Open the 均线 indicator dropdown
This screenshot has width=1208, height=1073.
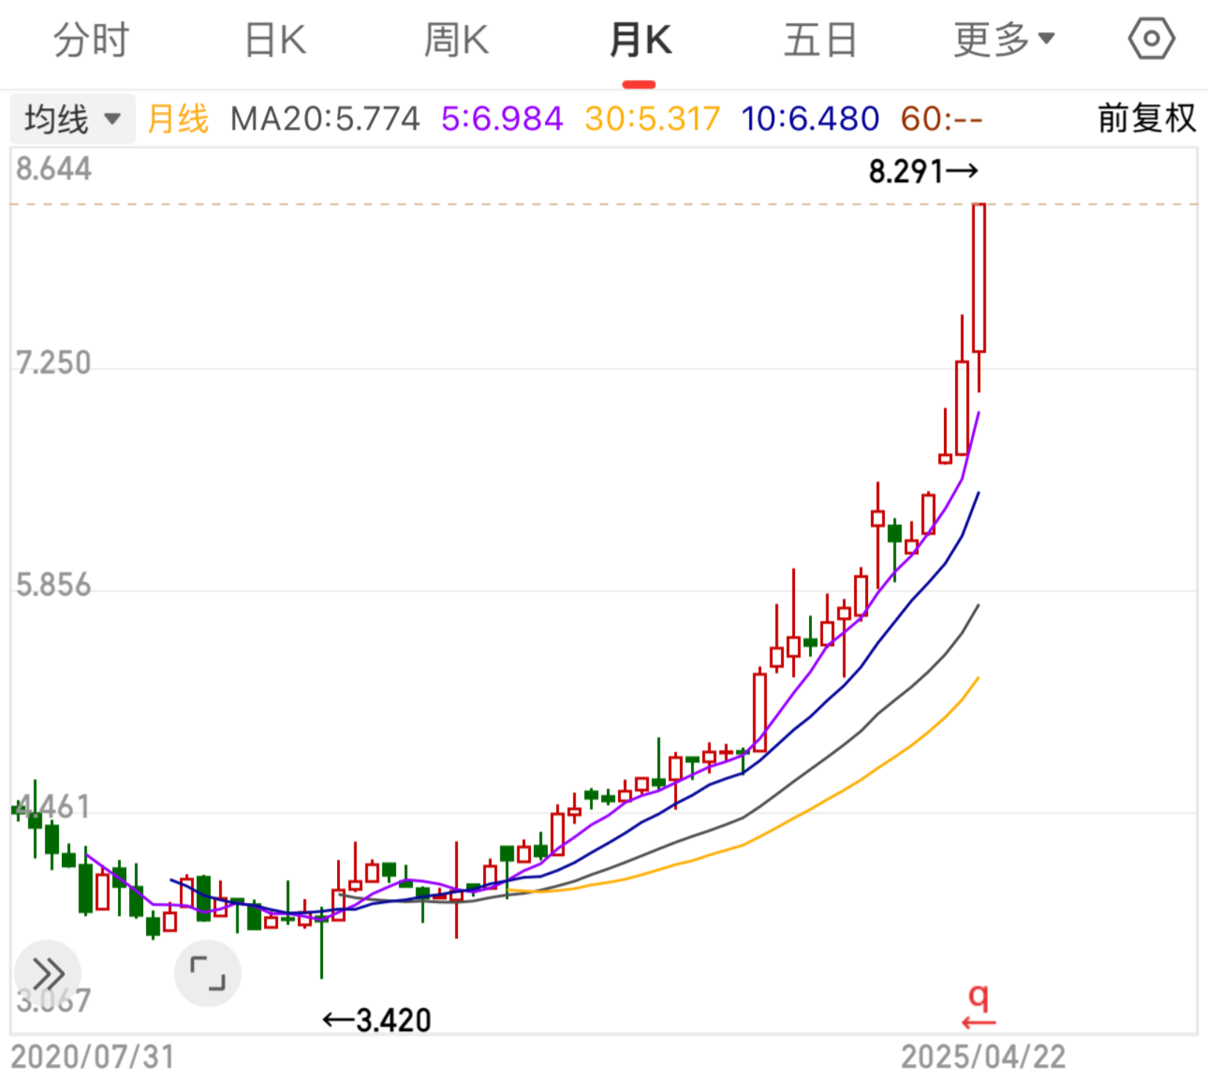(72, 119)
